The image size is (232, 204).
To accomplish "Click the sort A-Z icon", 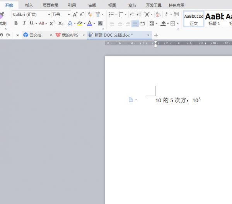I will coord(158,14).
